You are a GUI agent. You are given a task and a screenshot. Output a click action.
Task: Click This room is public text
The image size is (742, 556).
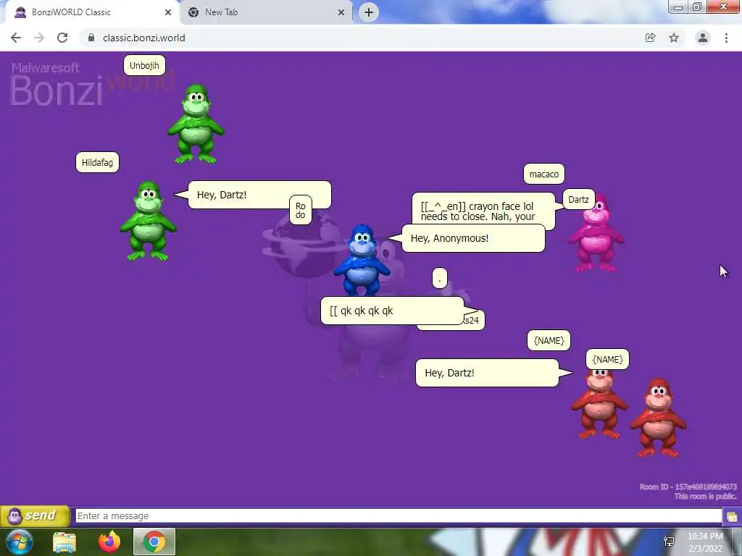coord(705,496)
